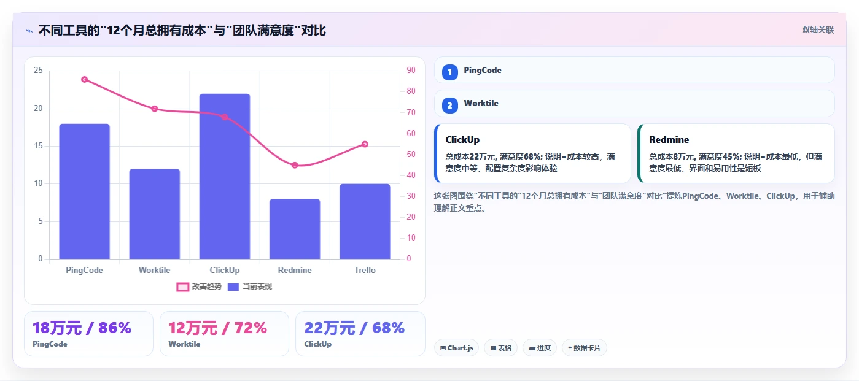Click the trend line point above Trello
859x381 pixels.
(x=365, y=144)
